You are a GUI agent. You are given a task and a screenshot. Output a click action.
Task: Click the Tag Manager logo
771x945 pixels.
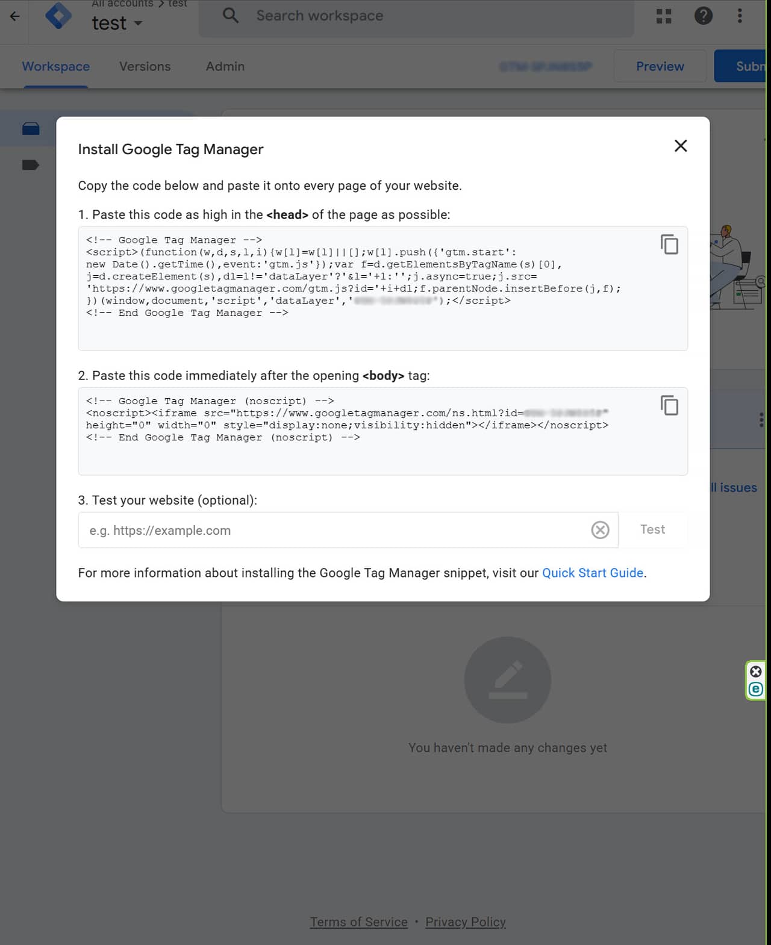point(58,16)
